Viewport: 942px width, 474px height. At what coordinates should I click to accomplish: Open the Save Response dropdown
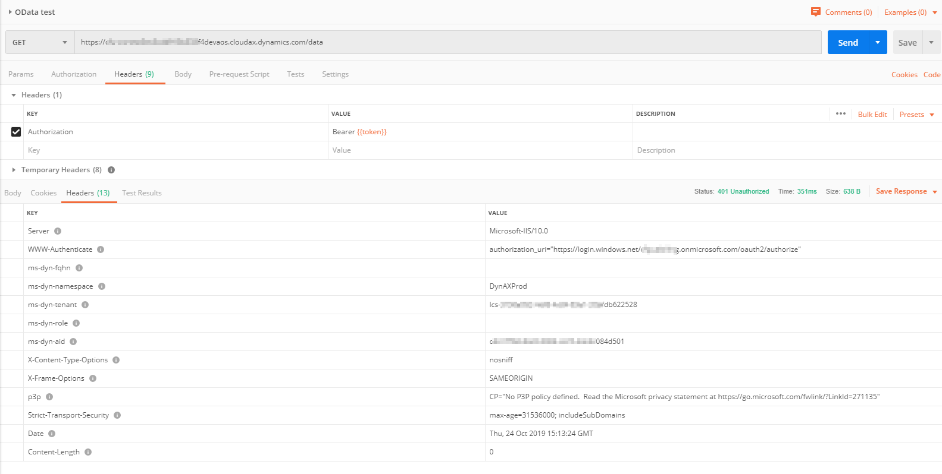906,191
